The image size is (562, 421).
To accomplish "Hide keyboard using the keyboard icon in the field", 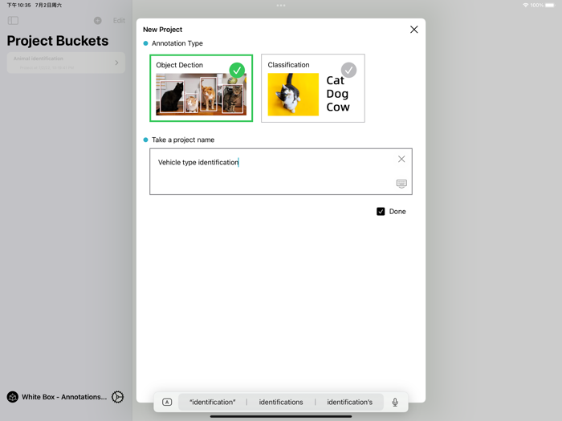I will [x=401, y=184].
